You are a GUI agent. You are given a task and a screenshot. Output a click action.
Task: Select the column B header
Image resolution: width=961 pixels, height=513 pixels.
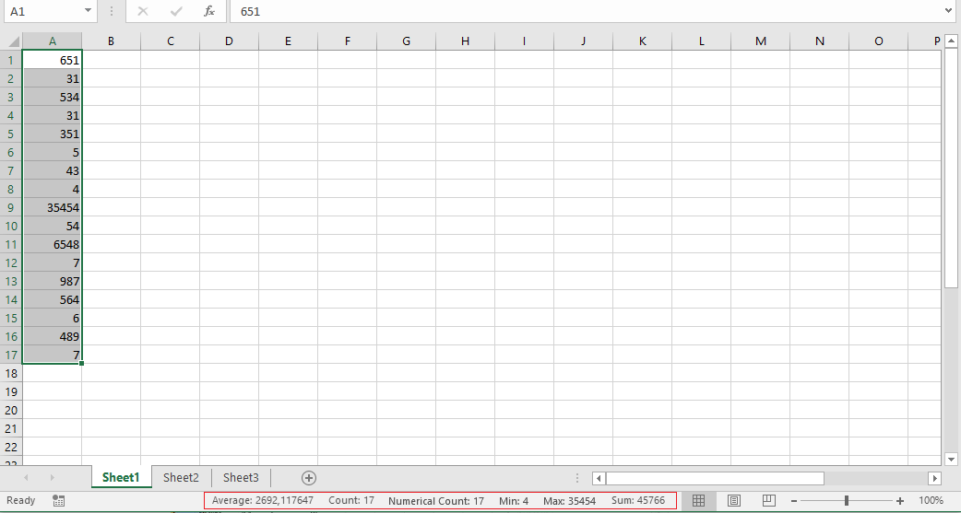tap(111, 41)
